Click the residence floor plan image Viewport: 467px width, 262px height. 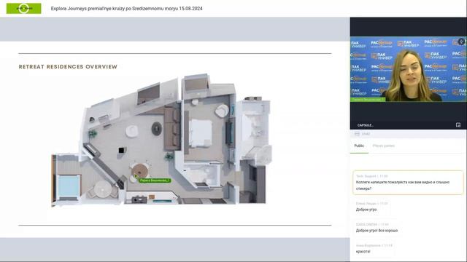(161, 140)
